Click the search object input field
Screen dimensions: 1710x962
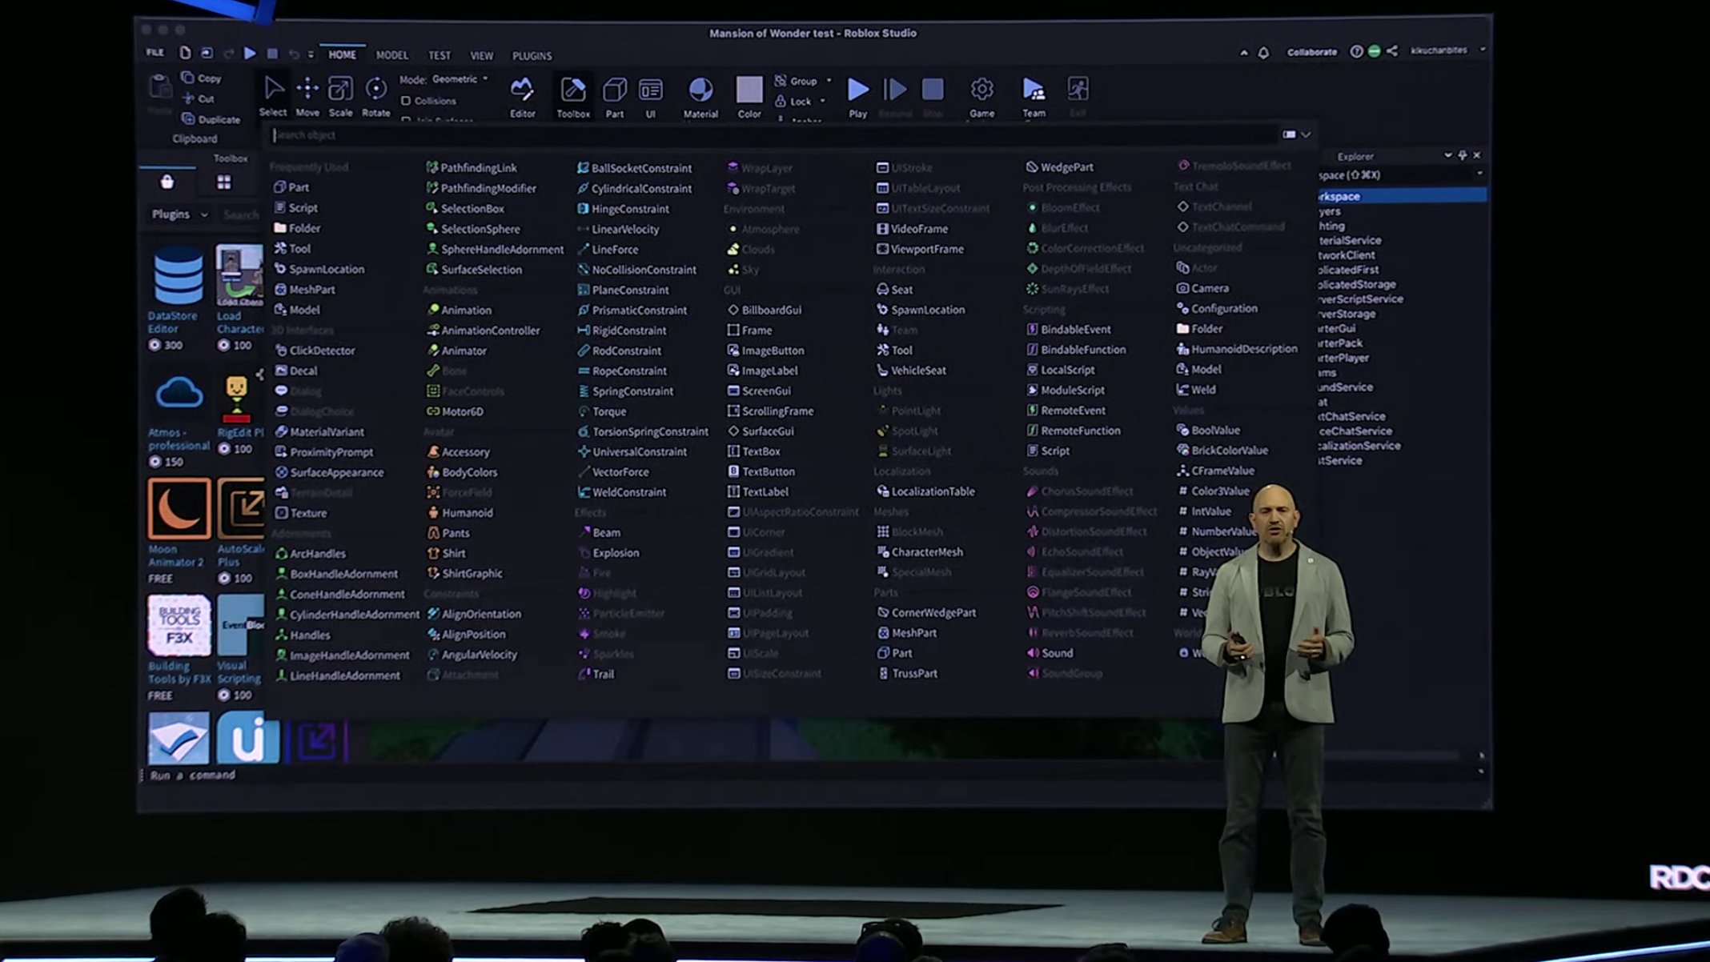(x=773, y=134)
